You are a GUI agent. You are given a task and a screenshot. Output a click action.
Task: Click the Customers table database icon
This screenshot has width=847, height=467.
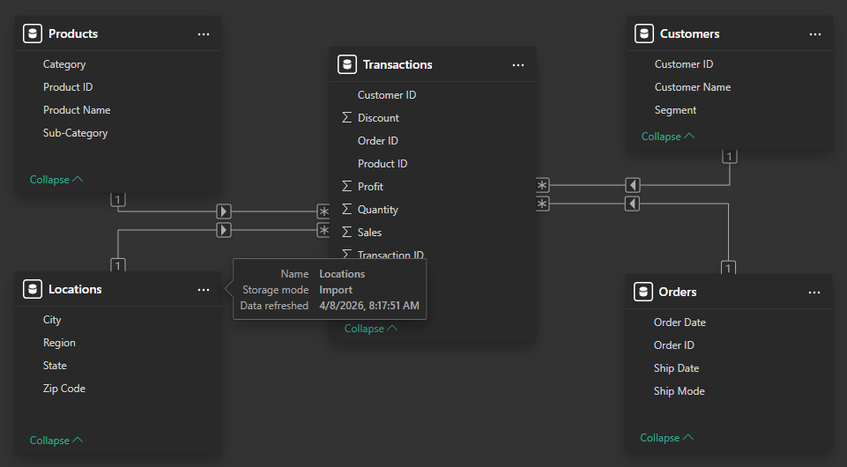(644, 33)
